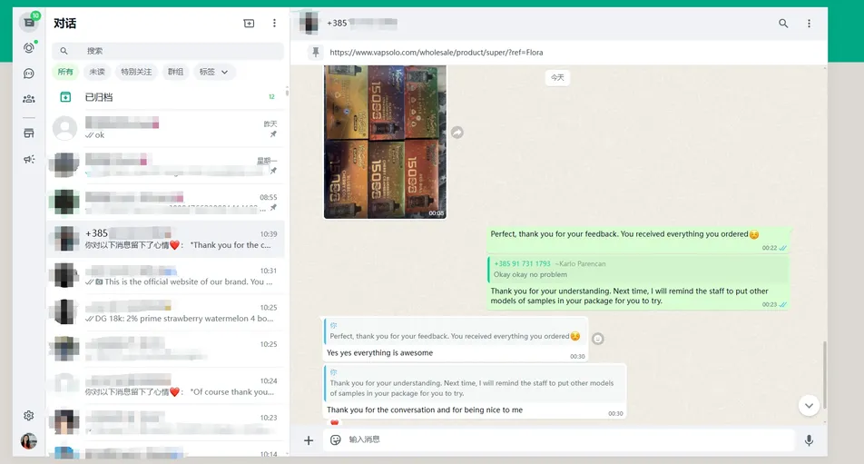The image size is (864, 464).
Task: Open attachment menu with plus icon
Action: 309,439
